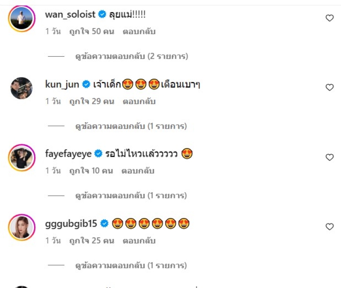341x288 pixels.
Task: Open kun_jun's profile avatar
Action: 21,88
